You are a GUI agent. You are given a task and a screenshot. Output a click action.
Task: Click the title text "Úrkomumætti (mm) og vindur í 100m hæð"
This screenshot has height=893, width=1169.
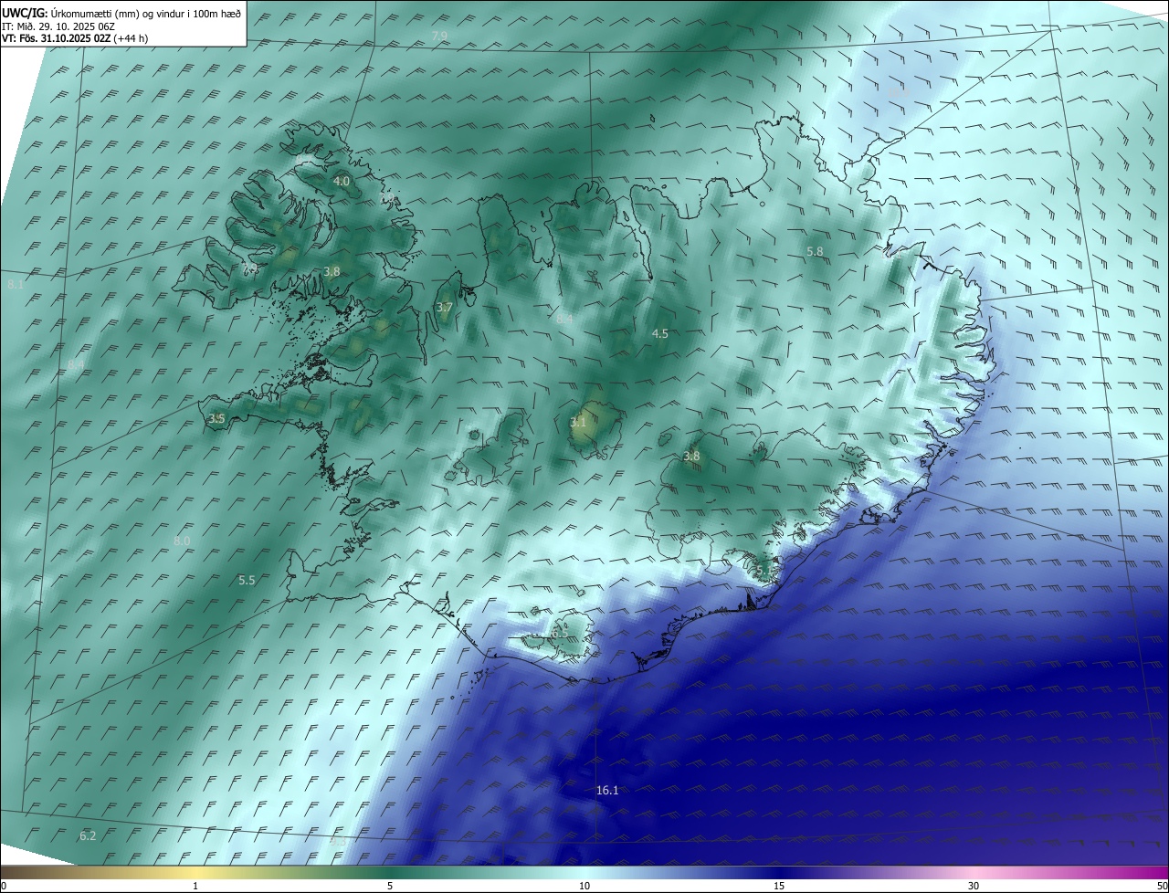point(146,13)
